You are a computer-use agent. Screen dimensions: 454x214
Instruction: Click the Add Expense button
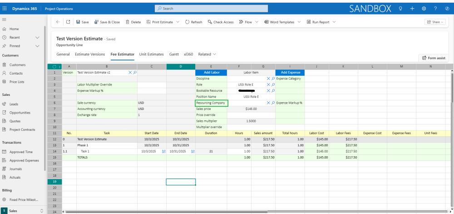(x=290, y=72)
